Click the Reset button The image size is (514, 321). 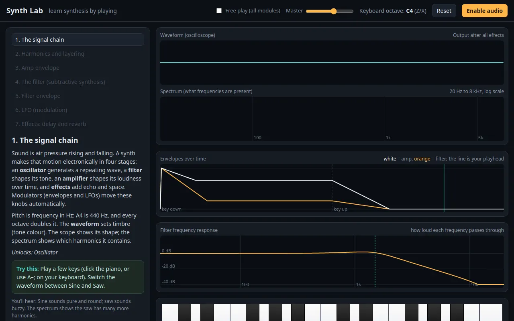click(x=444, y=11)
